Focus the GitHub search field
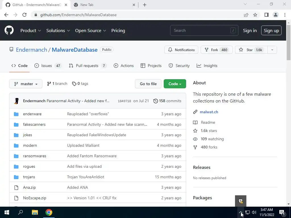This screenshot has height=218, width=291. click(204, 30)
